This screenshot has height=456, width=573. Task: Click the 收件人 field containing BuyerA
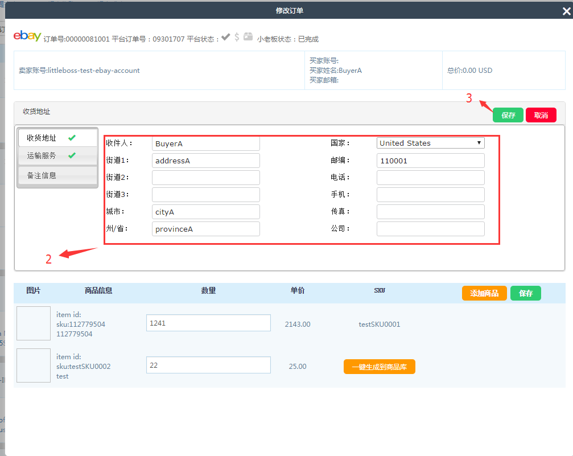[x=205, y=144]
